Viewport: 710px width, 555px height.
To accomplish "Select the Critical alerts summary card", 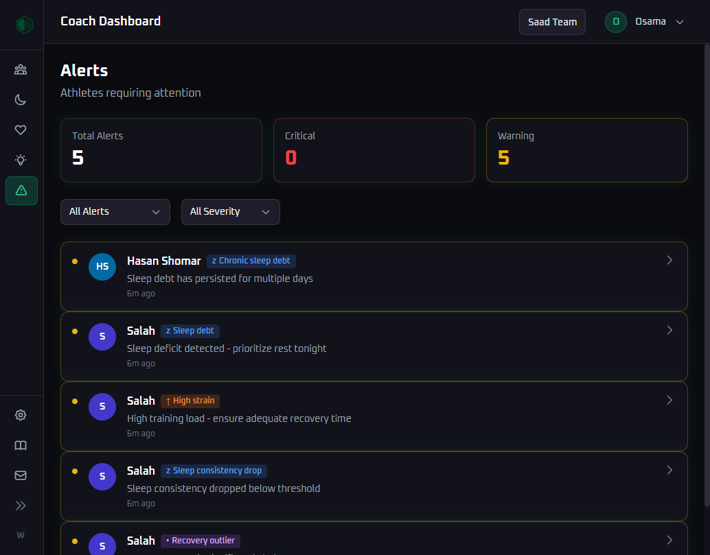I will point(374,150).
